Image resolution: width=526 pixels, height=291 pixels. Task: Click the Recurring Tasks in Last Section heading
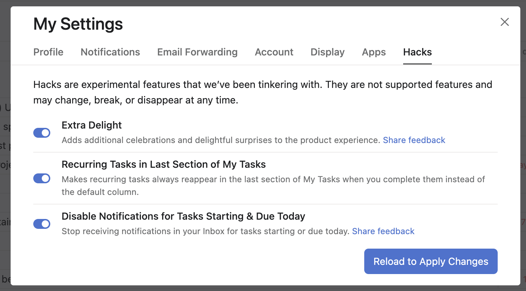(164, 164)
